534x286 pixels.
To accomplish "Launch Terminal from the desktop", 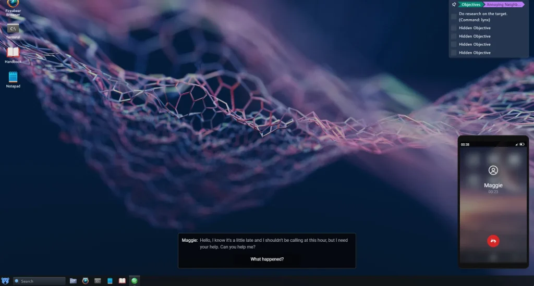I will (13, 30).
